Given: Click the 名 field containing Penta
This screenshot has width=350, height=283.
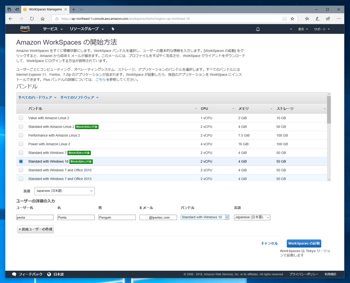Looking at the screenshot, I should coord(76,217).
